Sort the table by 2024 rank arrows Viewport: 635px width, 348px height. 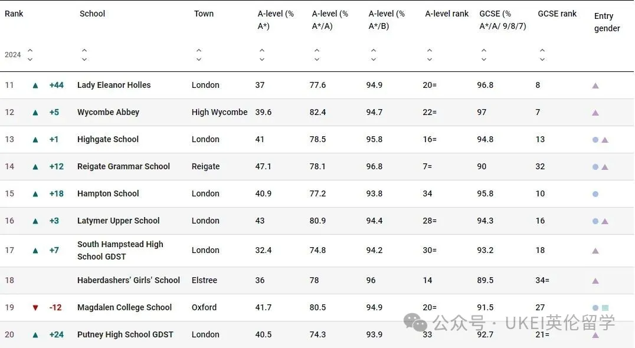30,55
